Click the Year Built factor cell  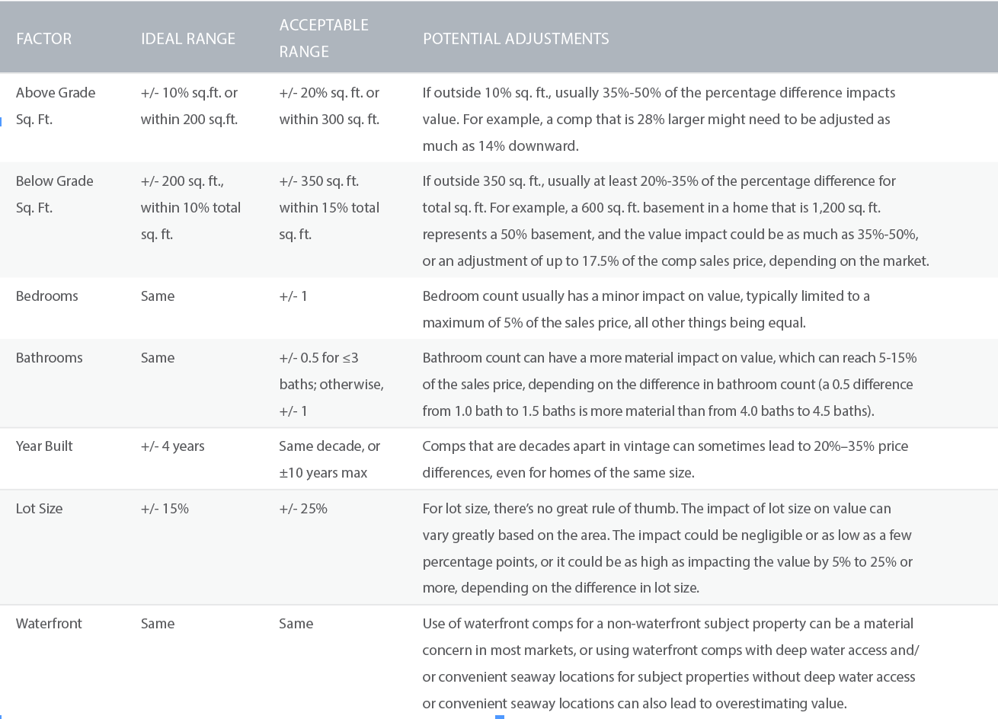[x=44, y=446]
